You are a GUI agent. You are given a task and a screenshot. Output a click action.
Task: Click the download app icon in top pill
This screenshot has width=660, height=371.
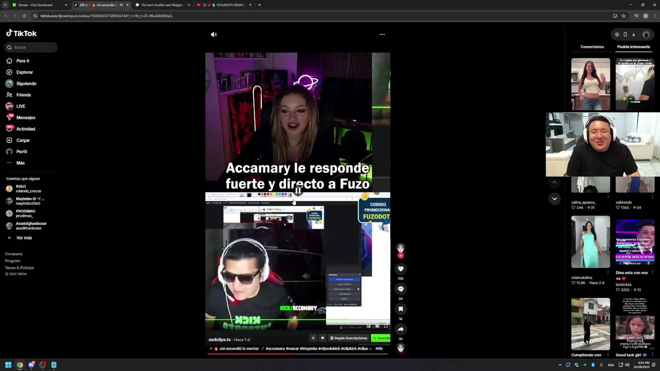(633, 35)
